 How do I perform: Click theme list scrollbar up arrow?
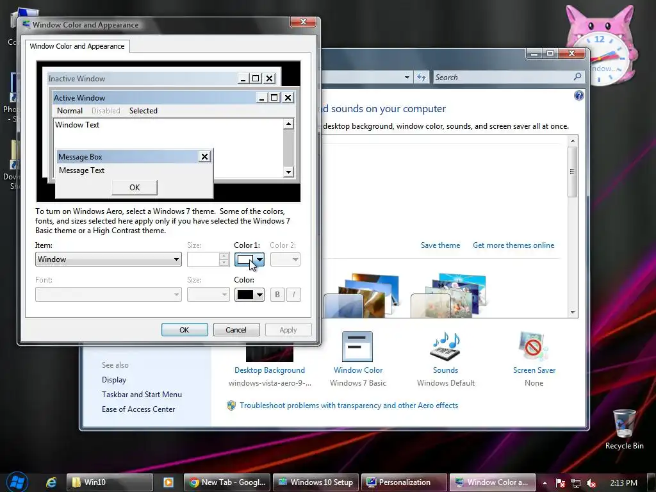pos(573,141)
